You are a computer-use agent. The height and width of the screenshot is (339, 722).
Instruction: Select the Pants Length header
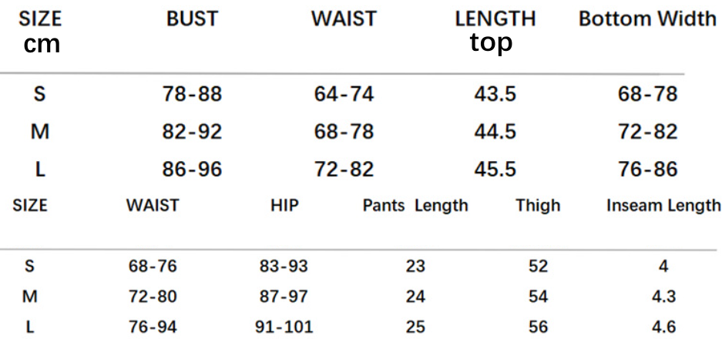click(415, 206)
